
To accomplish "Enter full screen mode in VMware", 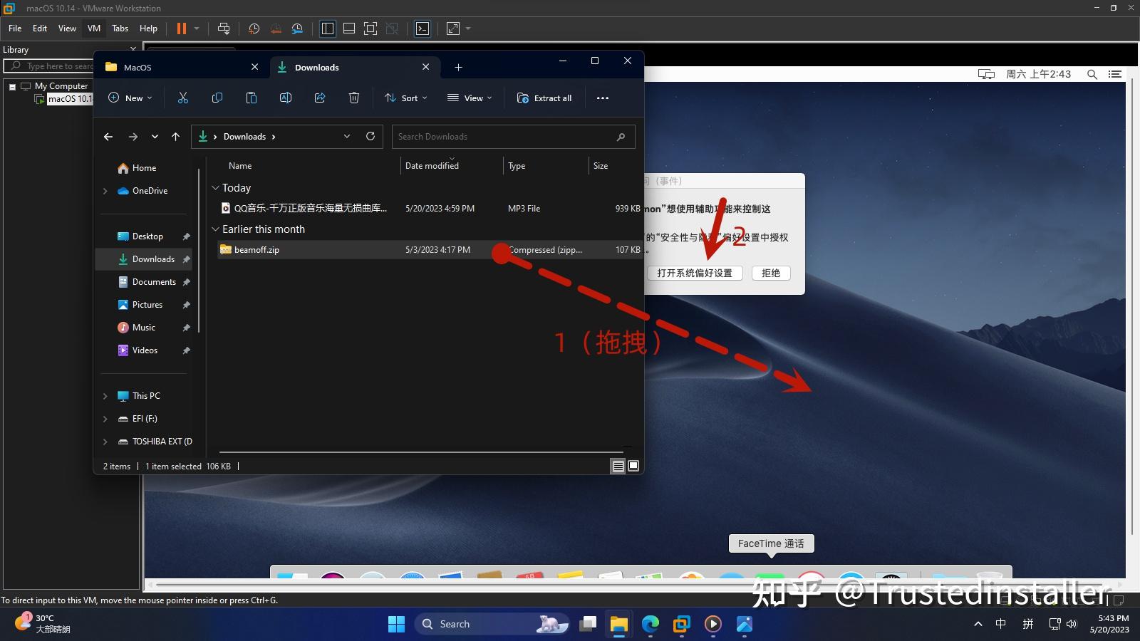I will tap(454, 28).
